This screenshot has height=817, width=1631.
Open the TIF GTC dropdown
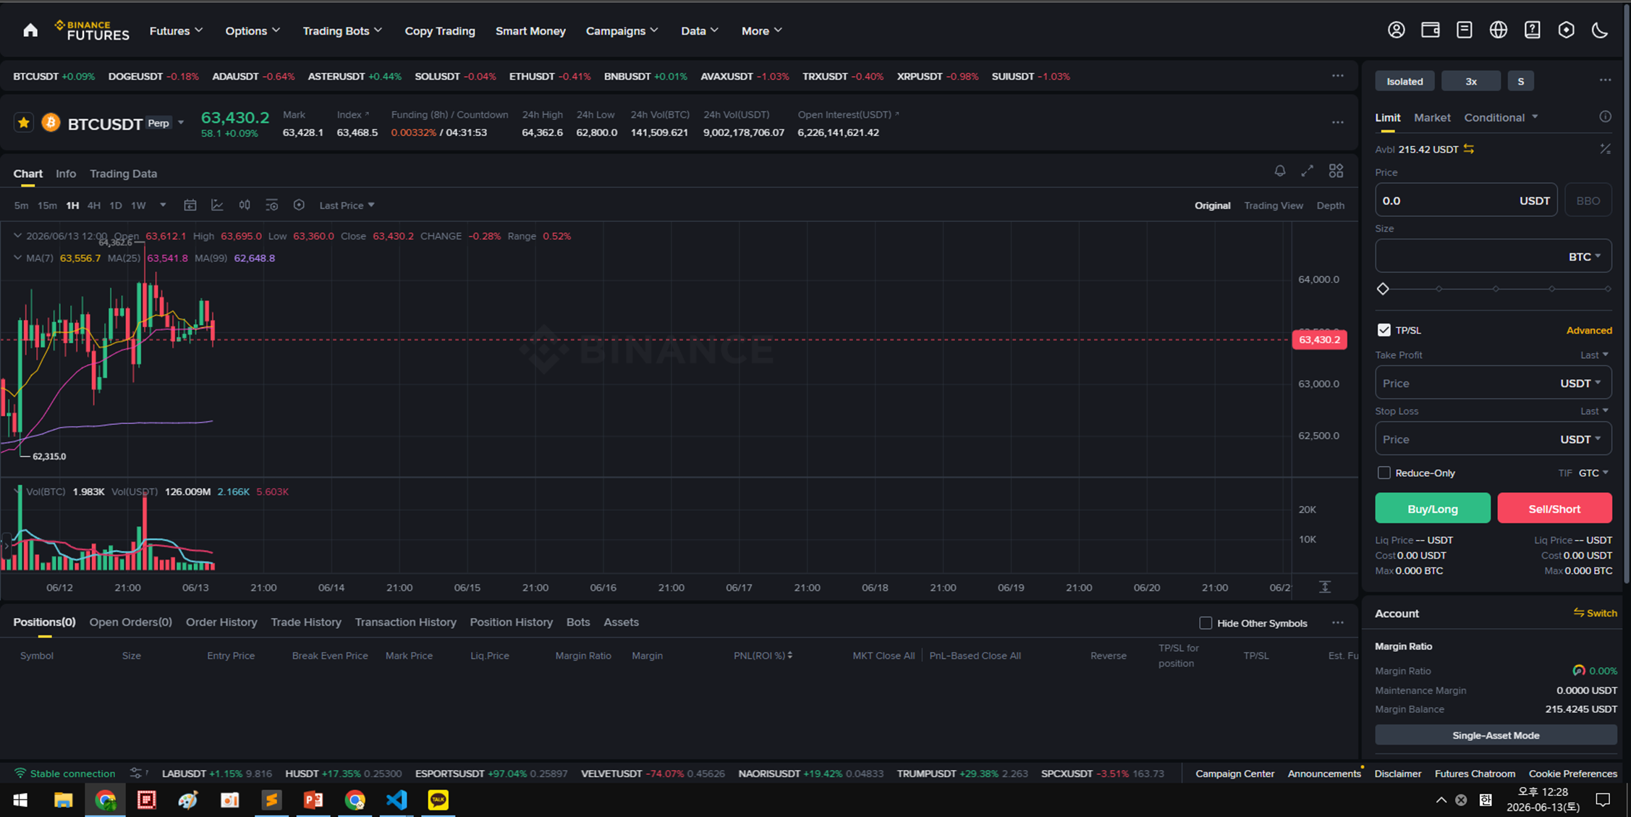(x=1593, y=473)
